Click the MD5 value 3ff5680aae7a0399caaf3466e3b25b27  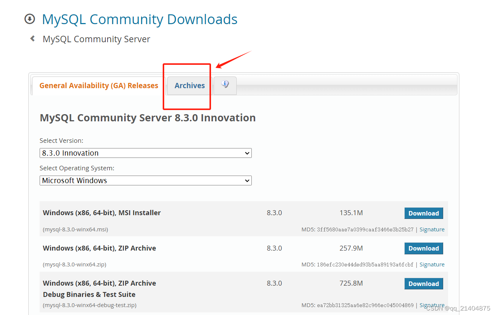click(365, 229)
